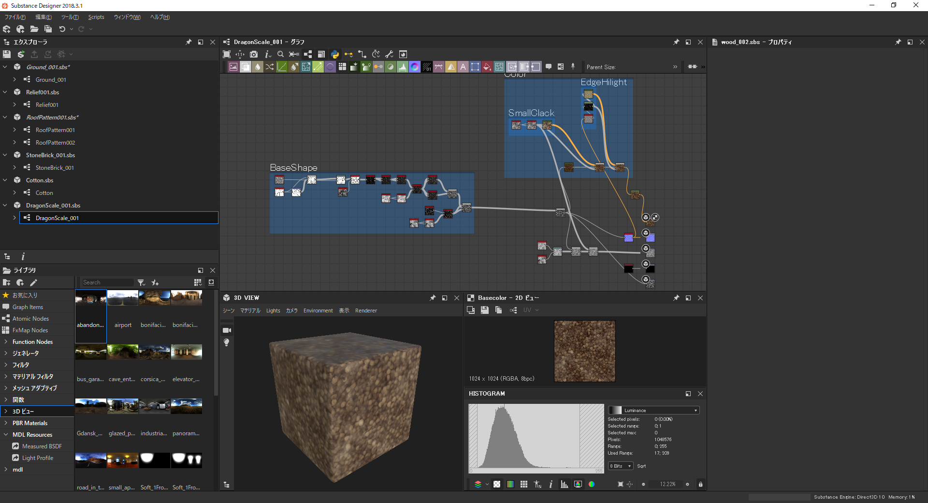Expand the Function Nodes library category

(x=6, y=341)
